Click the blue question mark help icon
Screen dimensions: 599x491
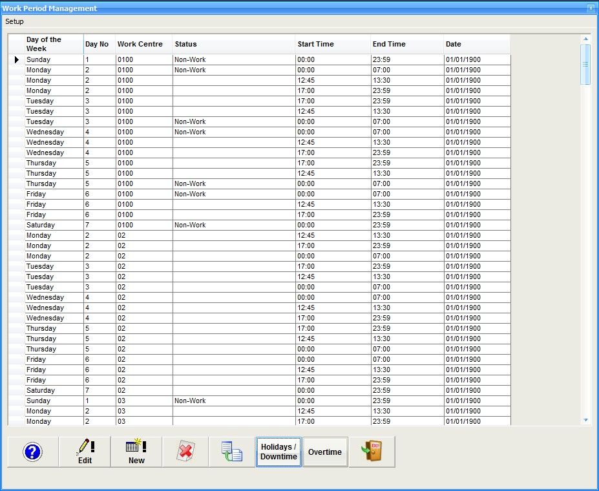[x=32, y=452]
